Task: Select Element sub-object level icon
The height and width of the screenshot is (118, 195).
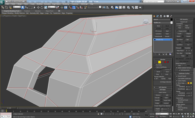Action: (168, 62)
